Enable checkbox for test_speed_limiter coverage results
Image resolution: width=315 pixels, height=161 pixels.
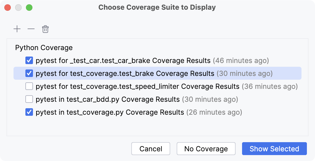[29, 86]
